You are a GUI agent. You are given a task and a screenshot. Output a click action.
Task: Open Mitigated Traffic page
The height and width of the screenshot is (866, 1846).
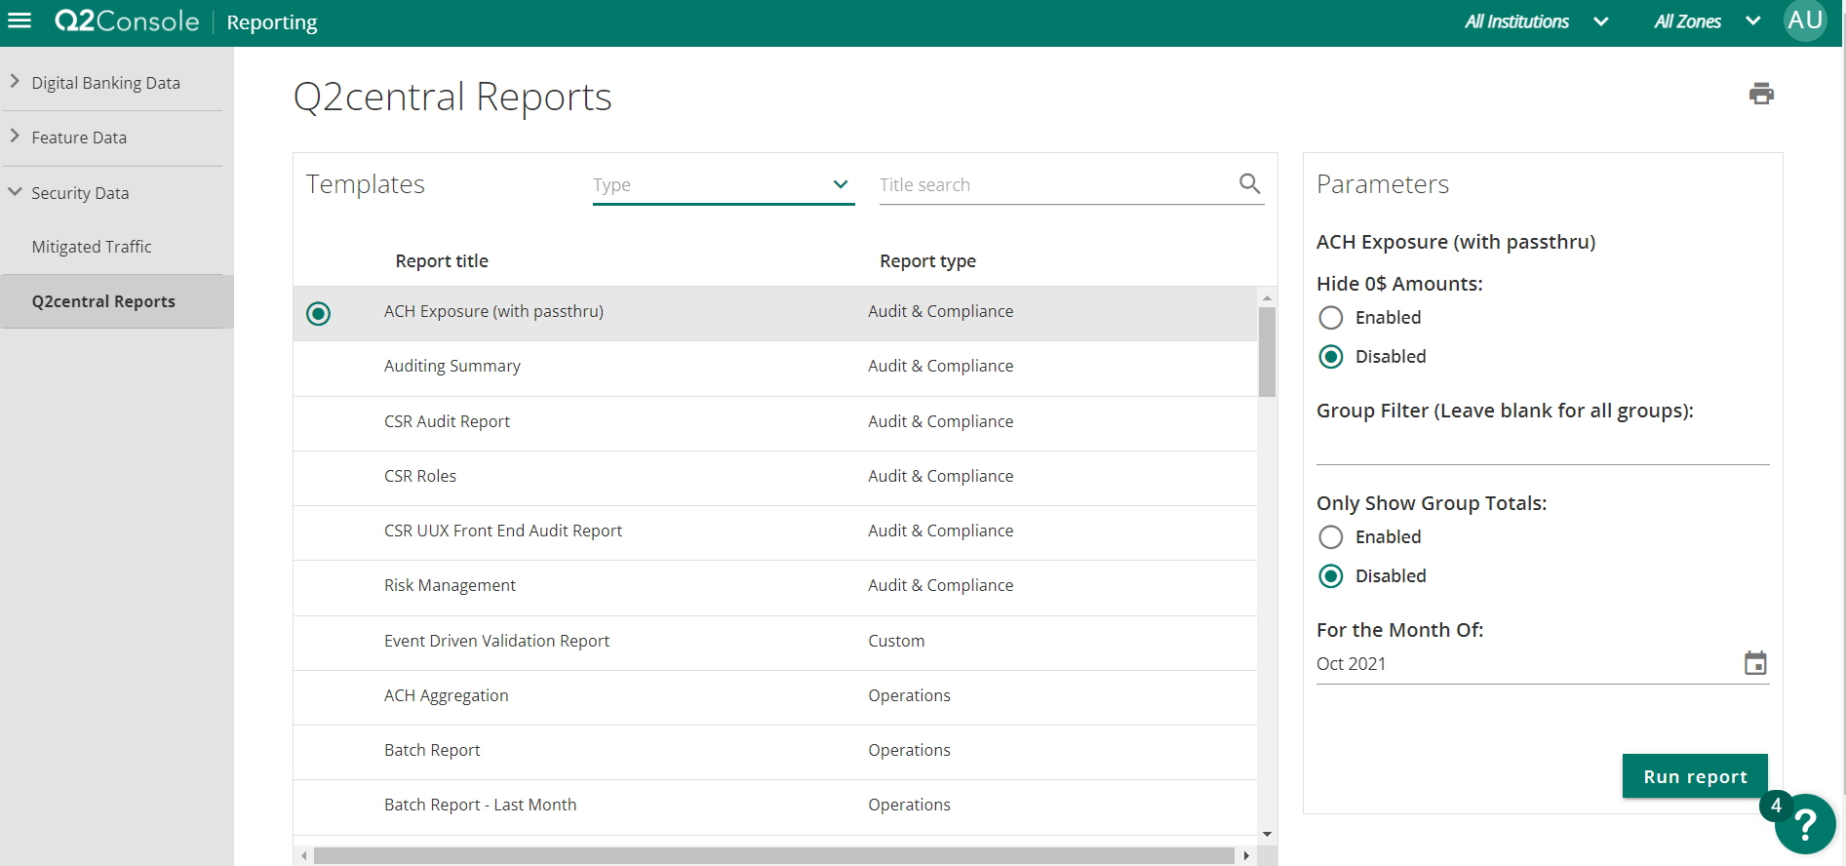(92, 247)
